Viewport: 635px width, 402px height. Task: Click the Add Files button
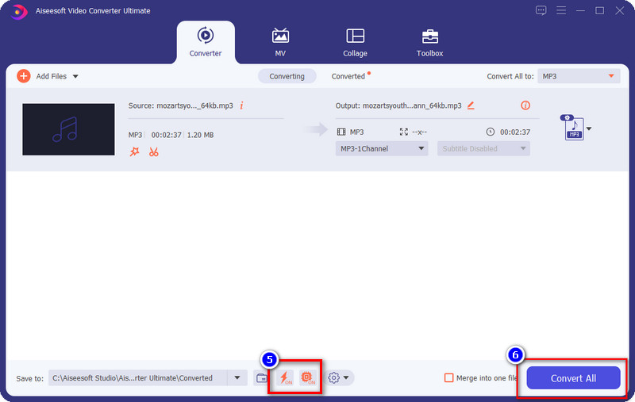tap(48, 76)
